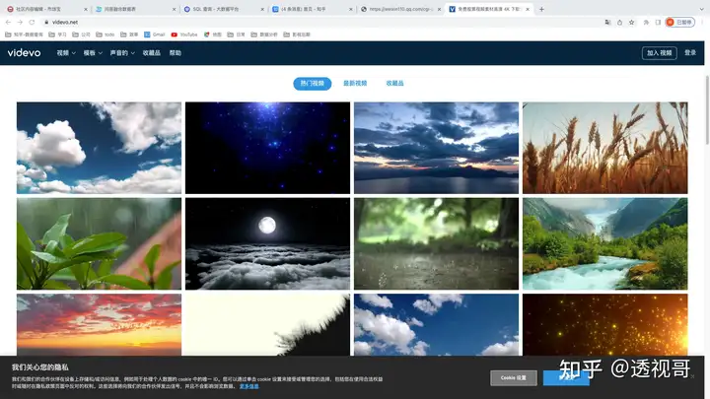
Task: Open the Gmail bookmark
Action: tap(155, 34)
